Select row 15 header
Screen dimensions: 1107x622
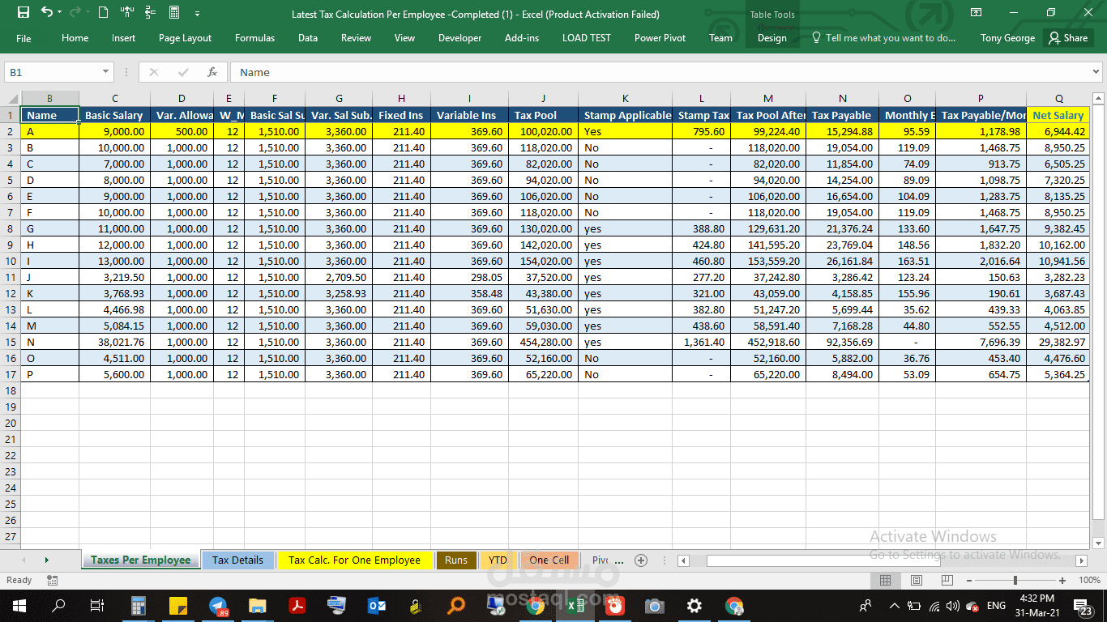coord(11,342)
